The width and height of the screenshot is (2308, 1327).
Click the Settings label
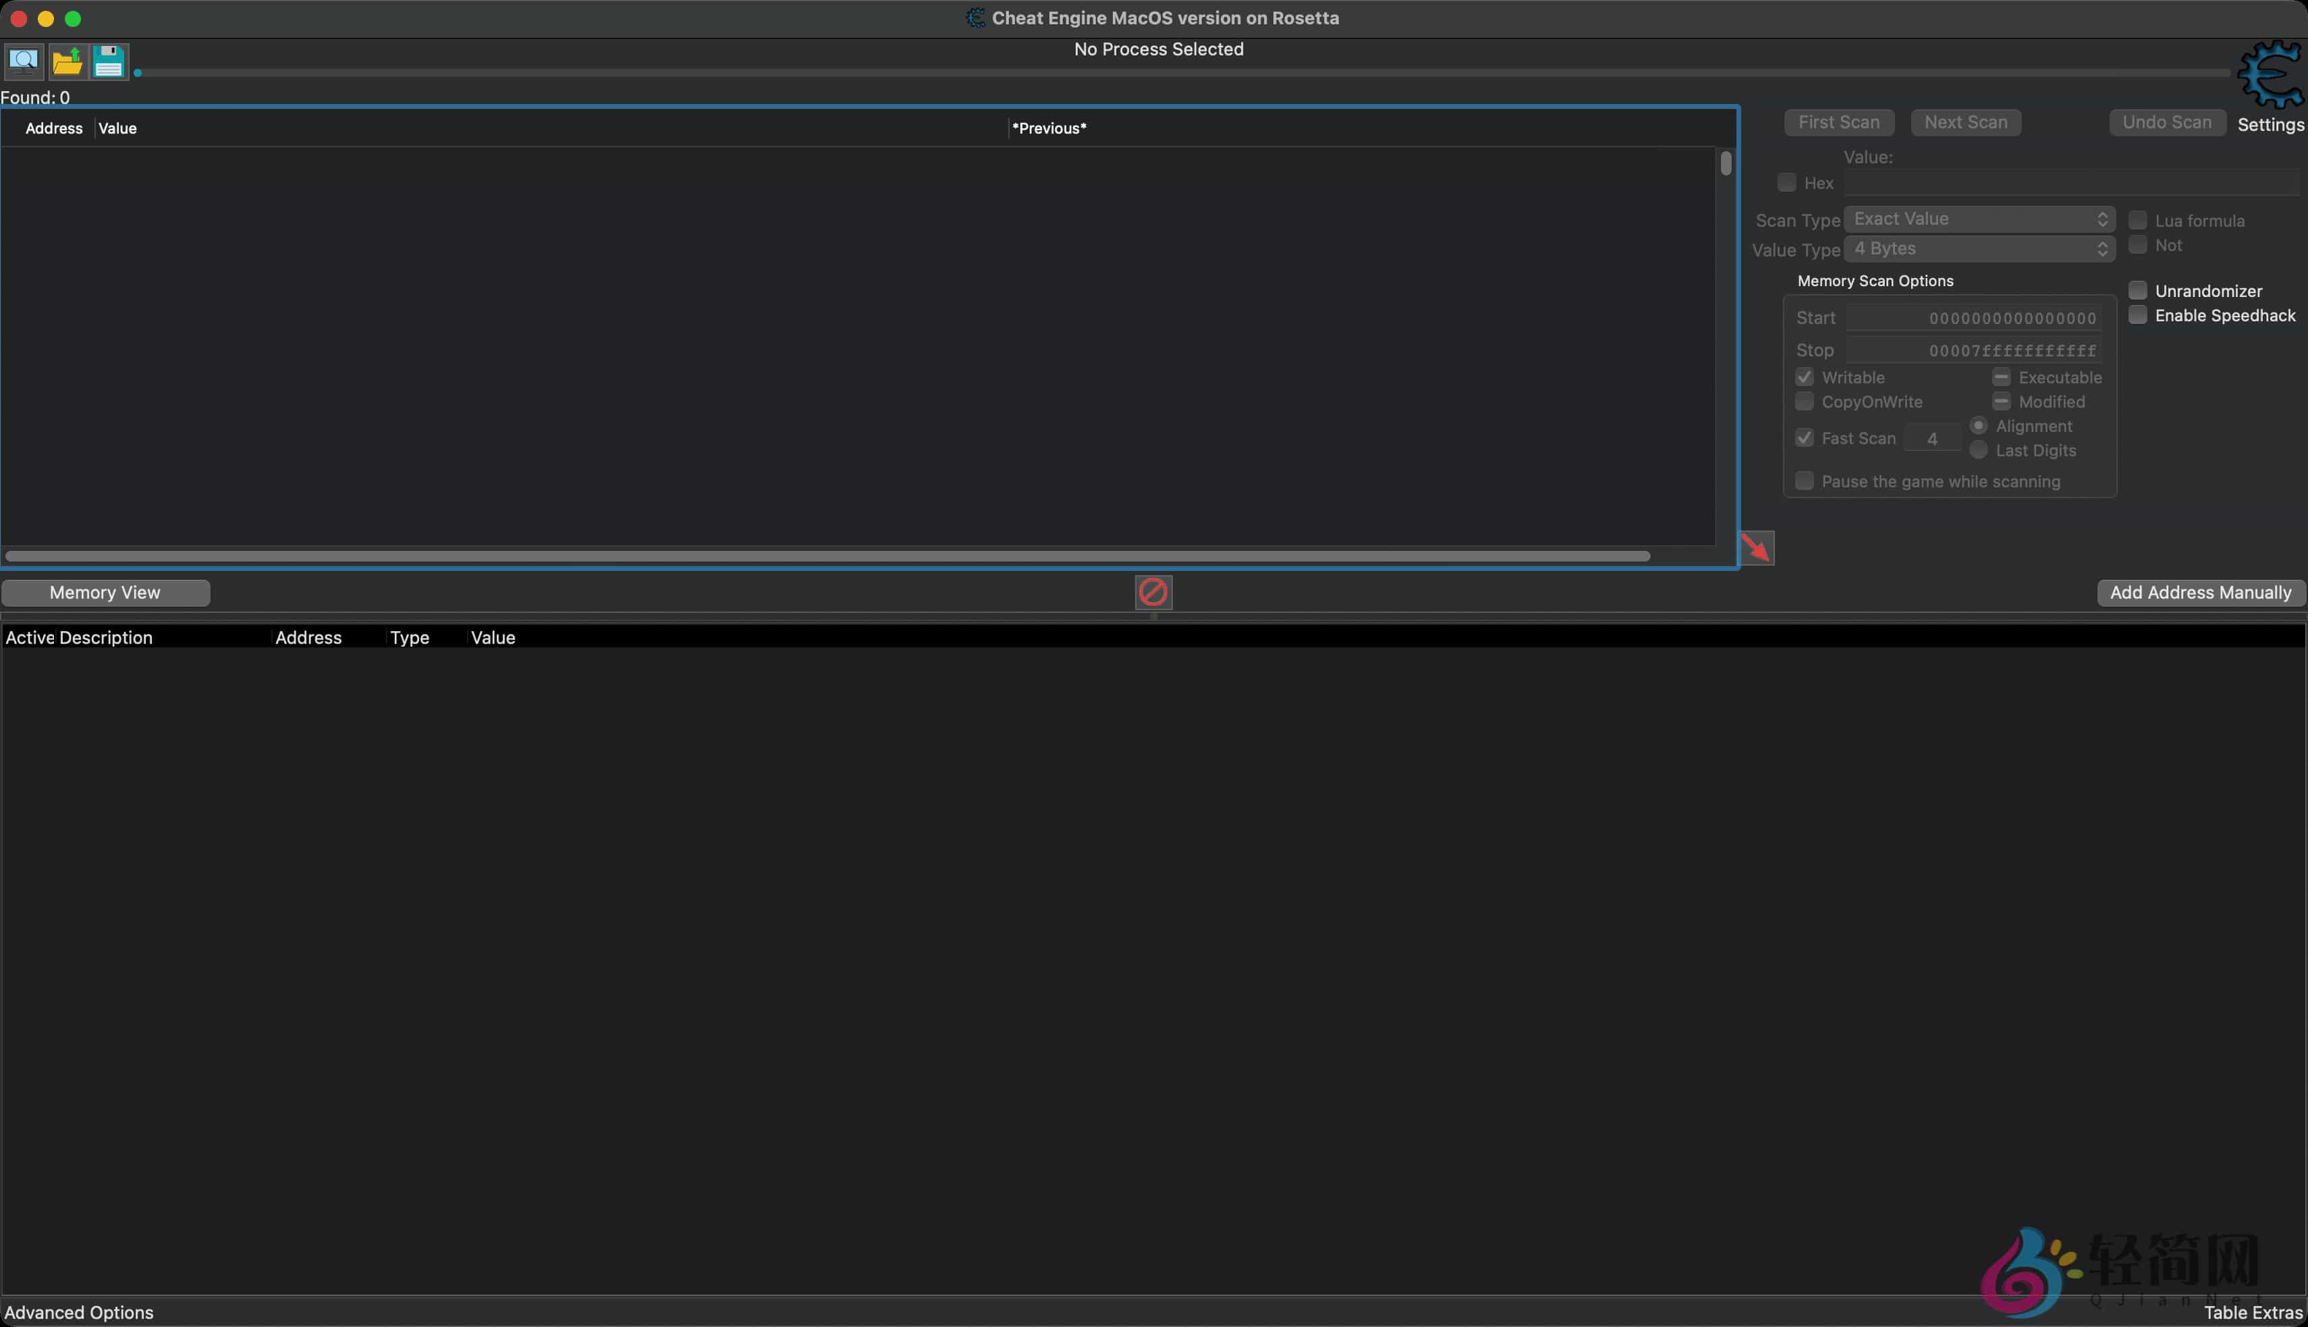point(2270,125)
